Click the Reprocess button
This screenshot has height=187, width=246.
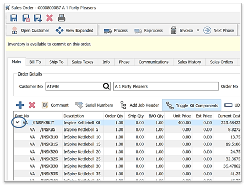148,31
